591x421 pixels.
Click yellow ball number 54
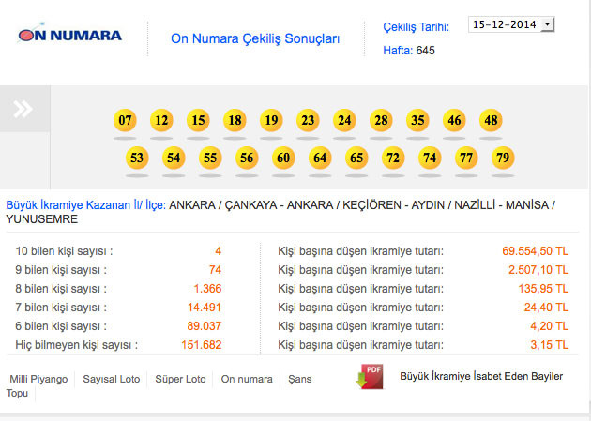tap(174, 158)
